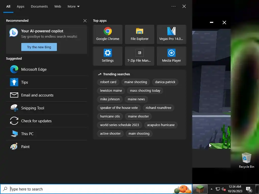The width and height of the screenshot is (259, 194).
Task: Click the network tray icon
Action: (x=218, y=189)
